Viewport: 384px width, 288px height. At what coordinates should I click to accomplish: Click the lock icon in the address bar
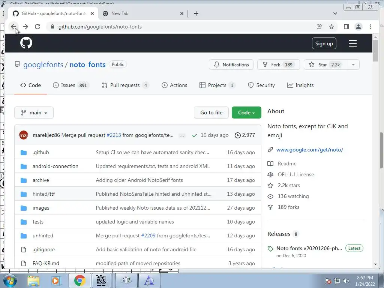point(52,27)
